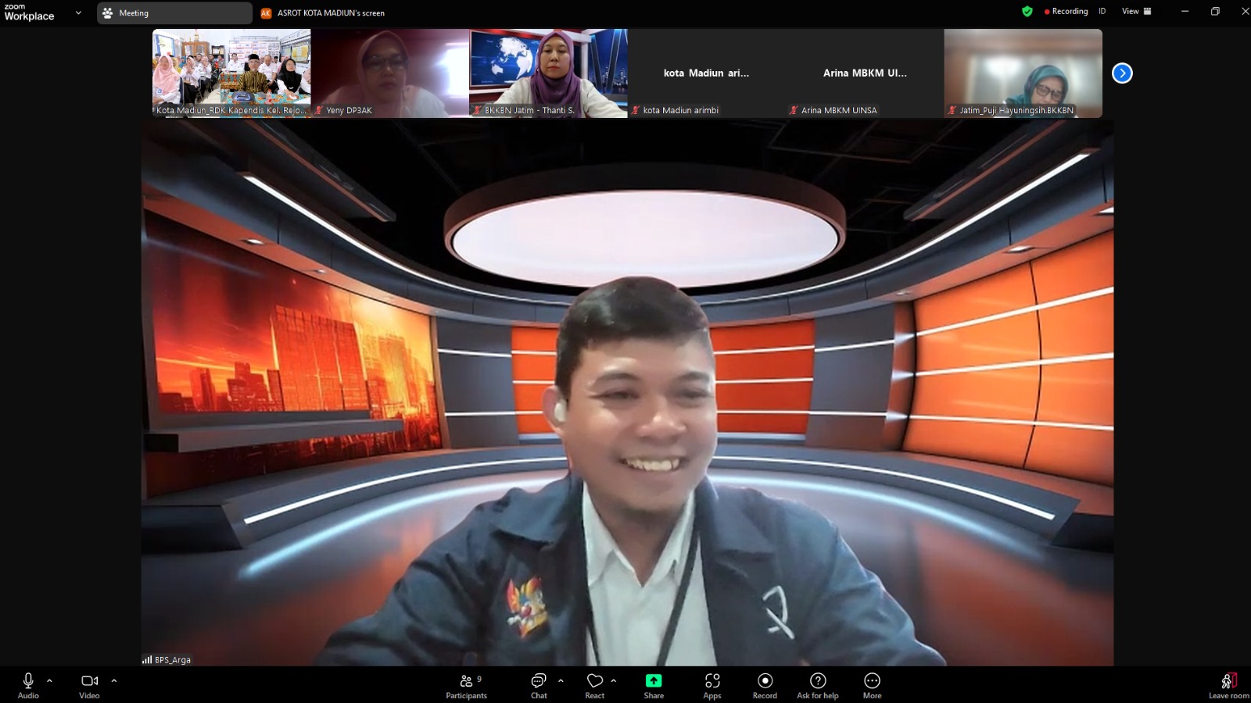Expand the Zoom Workplace dropdown arrow
1251x703 pixels.
[x=78, y=12]
